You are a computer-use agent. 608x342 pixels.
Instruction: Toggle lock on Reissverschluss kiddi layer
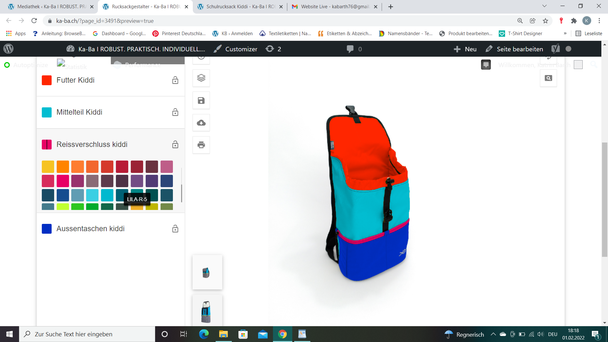pyautogui.click(x=175, y=144)
